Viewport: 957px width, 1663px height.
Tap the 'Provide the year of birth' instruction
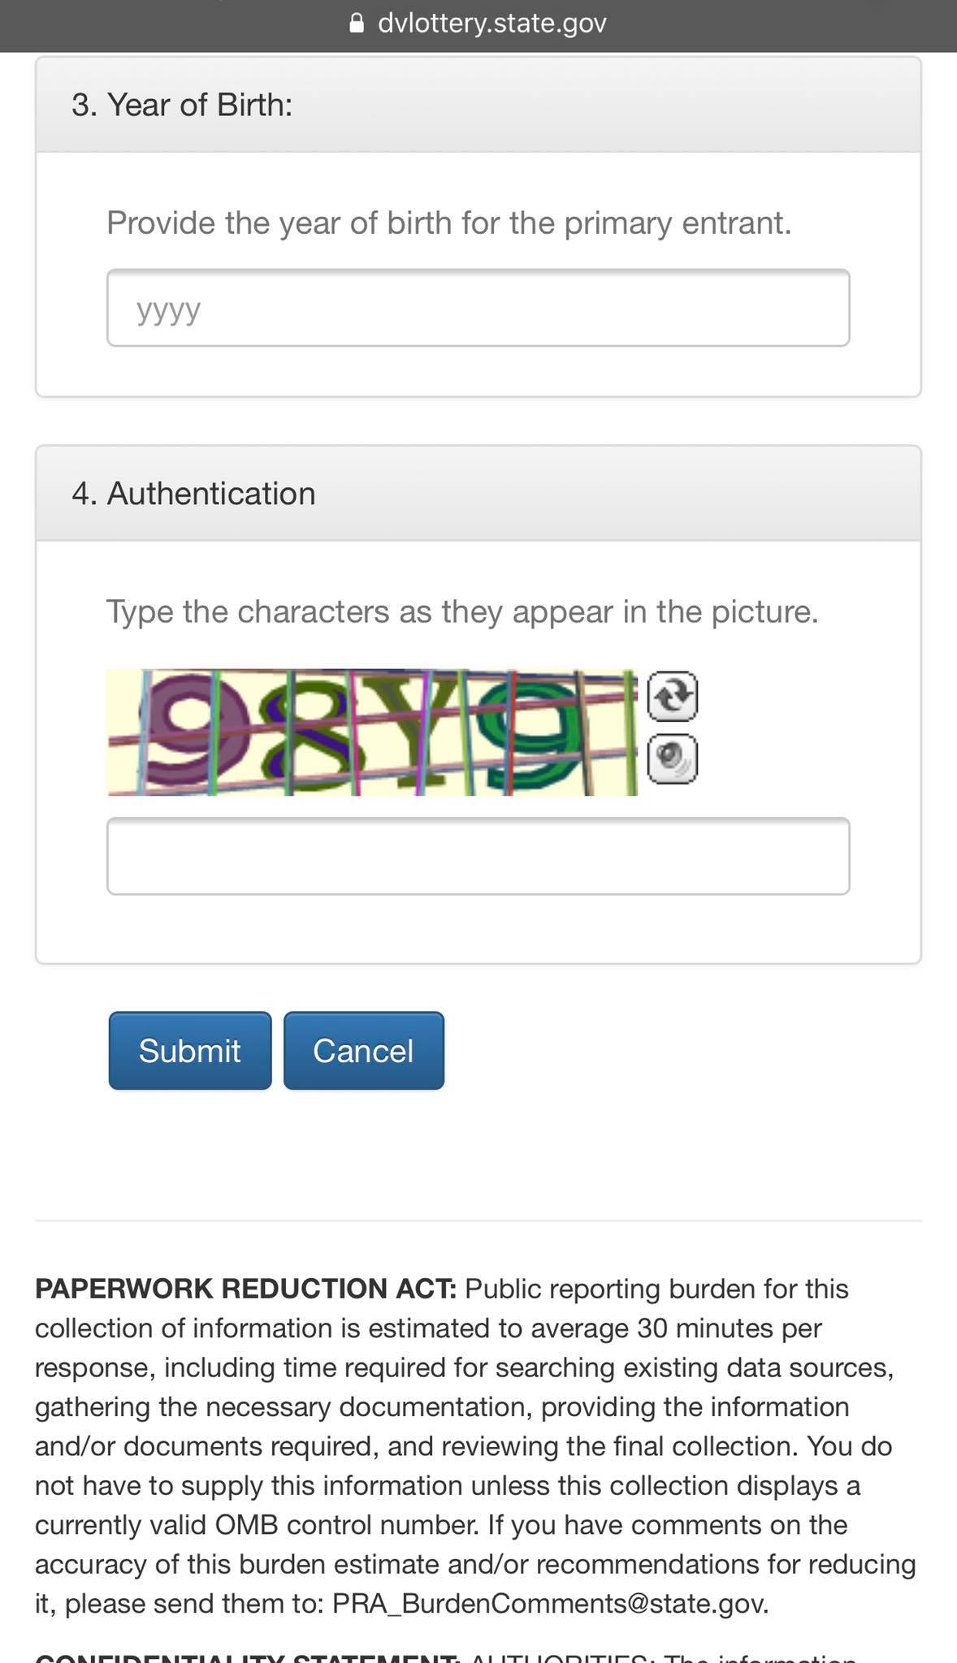click(448, 223)
